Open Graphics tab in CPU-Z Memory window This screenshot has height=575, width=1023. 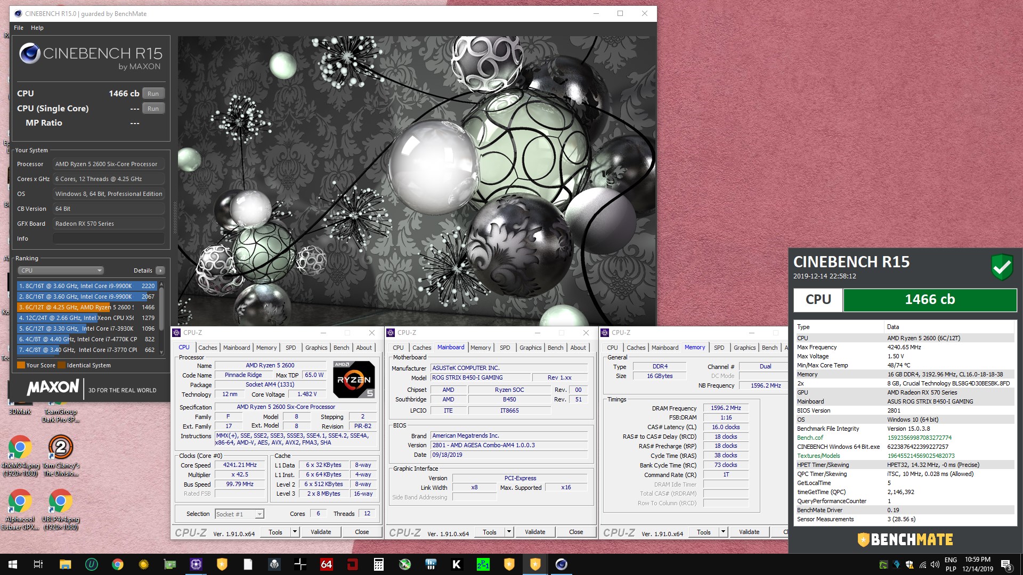click(744, 348)
